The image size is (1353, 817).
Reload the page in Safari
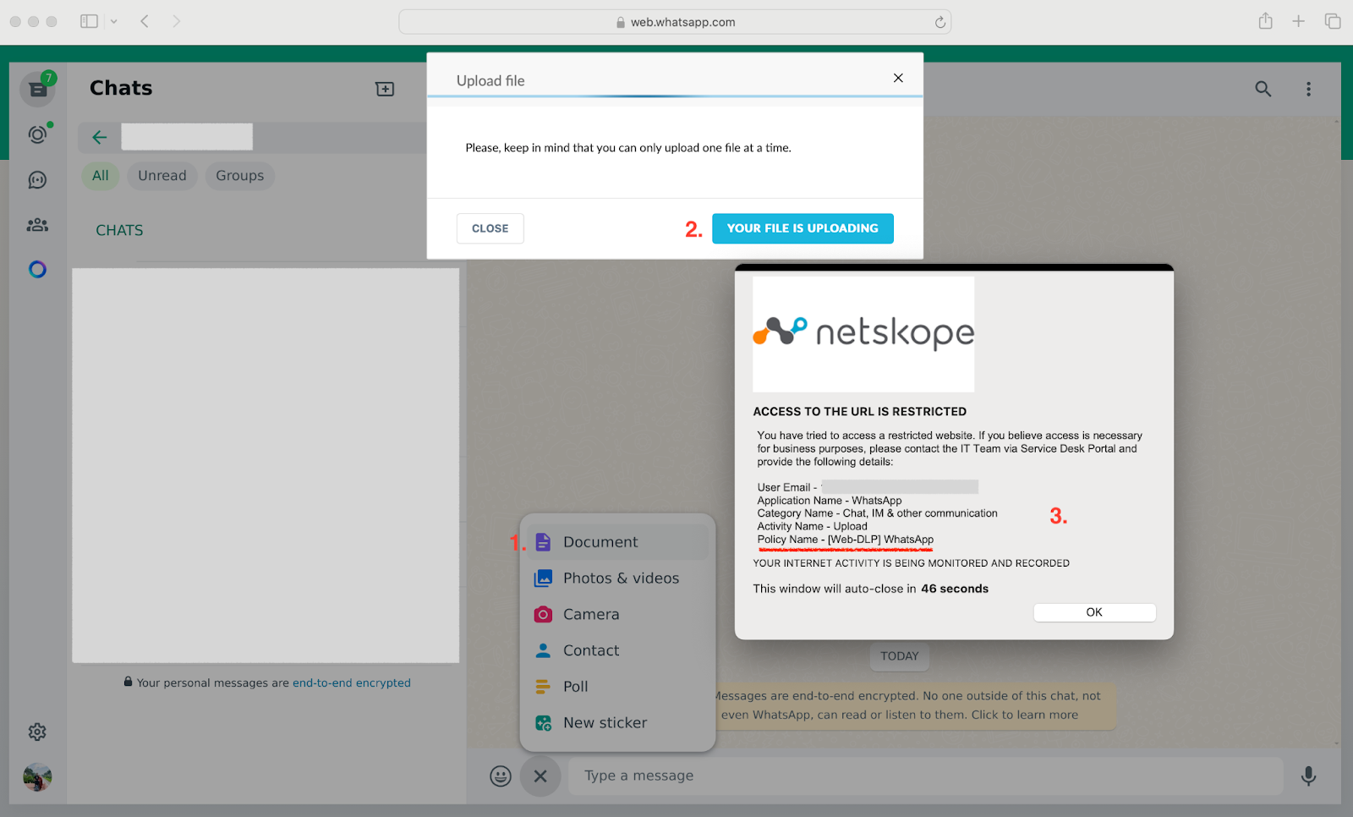[x=939, y=22]
